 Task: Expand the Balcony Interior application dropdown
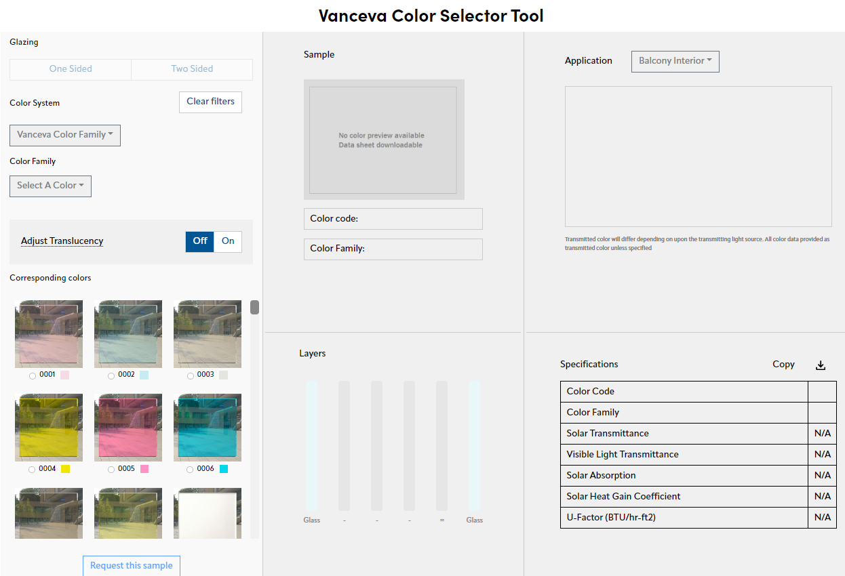click(x=675, y=61)
